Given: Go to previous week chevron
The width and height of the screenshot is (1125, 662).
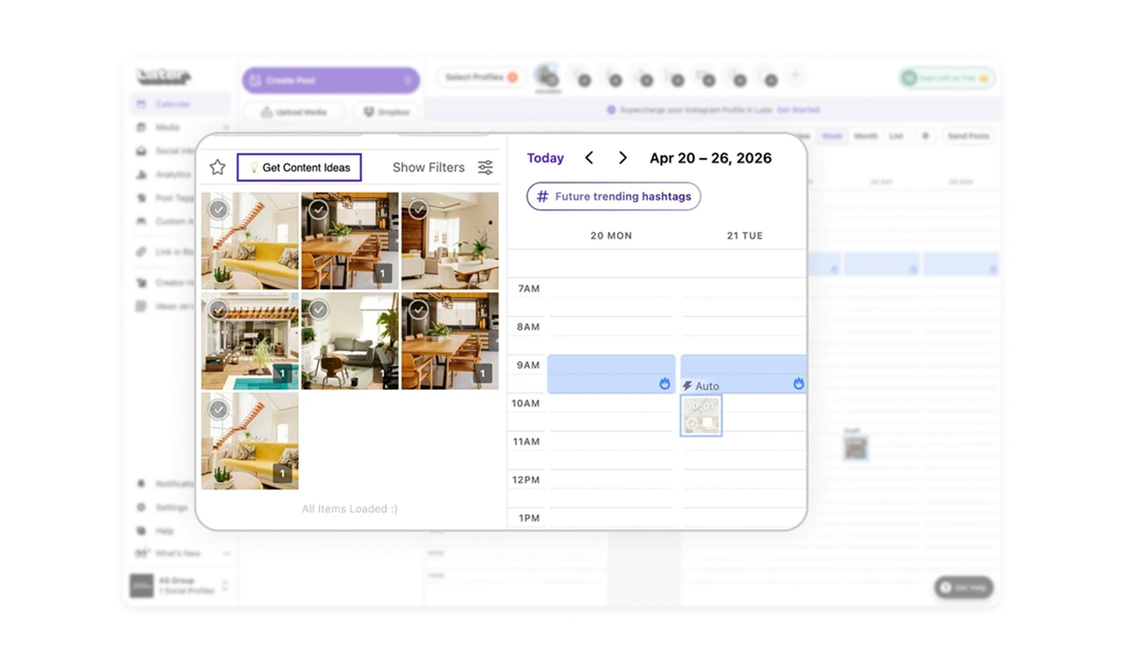Looking at the screenshot, I should (589, 158).
